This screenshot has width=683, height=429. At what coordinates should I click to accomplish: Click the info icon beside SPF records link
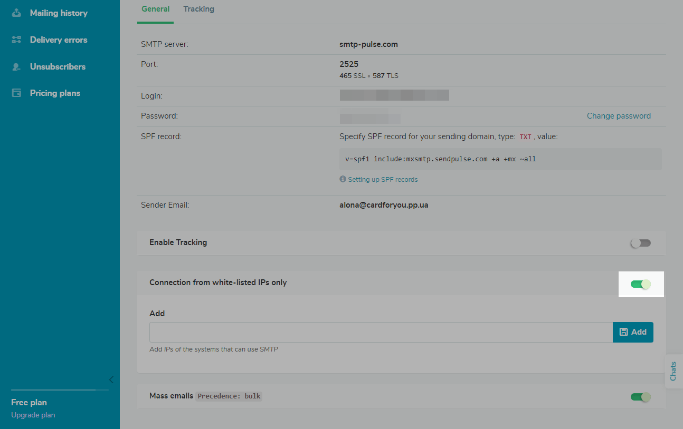(x=343, y=179)
